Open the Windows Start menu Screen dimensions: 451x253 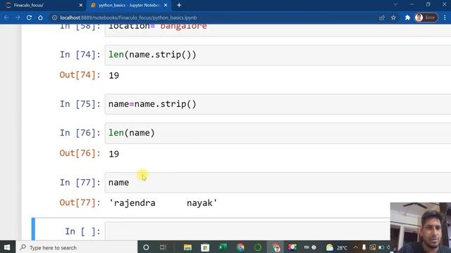tap(7, 247)
